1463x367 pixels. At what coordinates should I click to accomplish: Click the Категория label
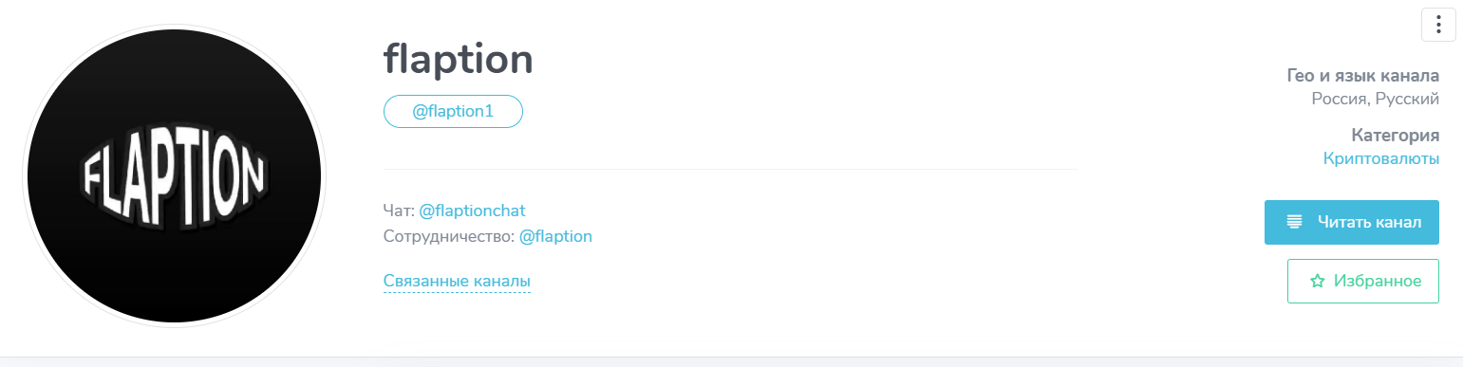[1396, 136]
